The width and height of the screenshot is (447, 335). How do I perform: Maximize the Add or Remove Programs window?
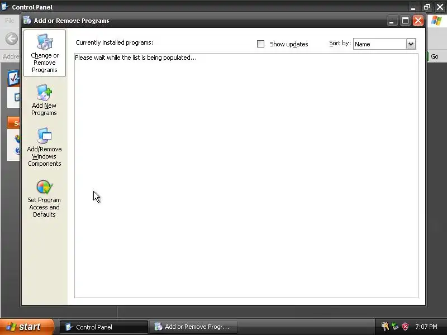(x=405, y=21)
